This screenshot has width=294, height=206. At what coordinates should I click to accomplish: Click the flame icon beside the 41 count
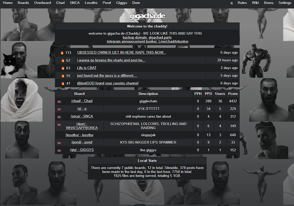(63, 83)
